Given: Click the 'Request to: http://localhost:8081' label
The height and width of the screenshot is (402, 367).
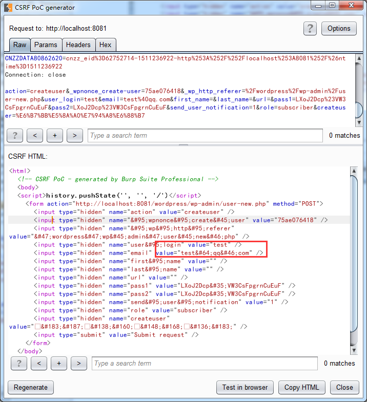Looking at the screenshot, I should [58, 29].
